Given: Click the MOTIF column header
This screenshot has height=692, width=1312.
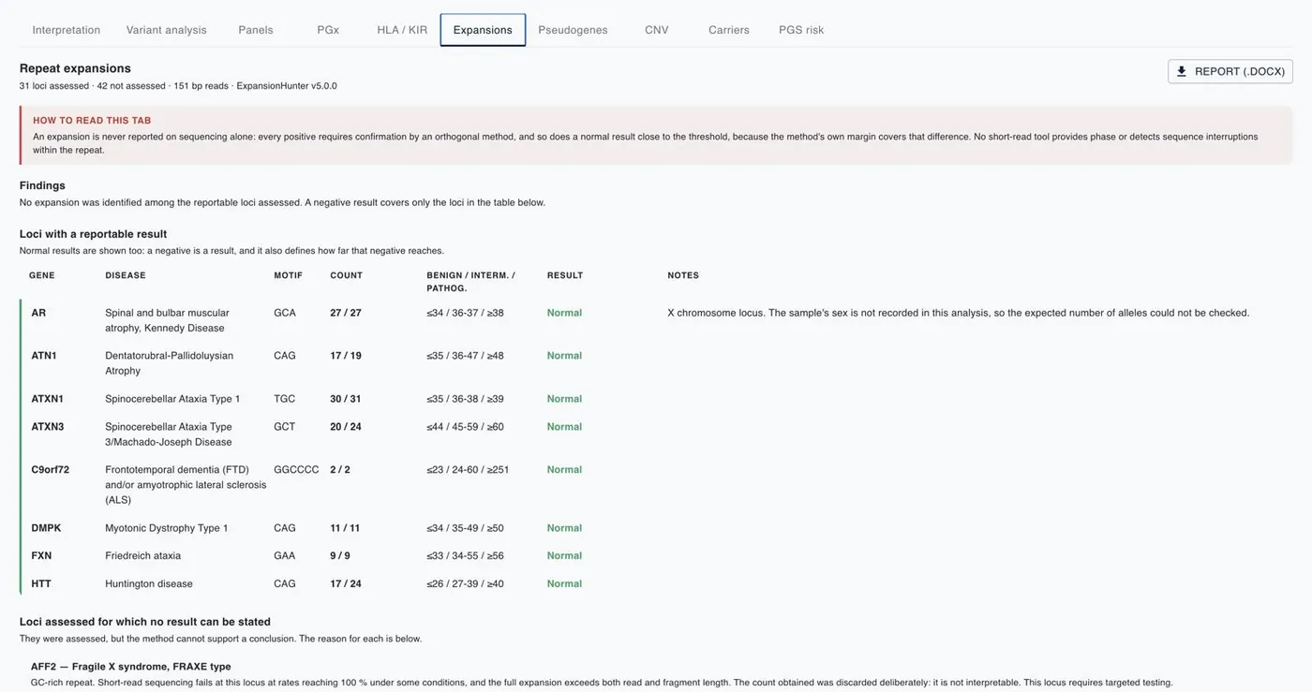Looking at the screenshot, I should (289, 275).
